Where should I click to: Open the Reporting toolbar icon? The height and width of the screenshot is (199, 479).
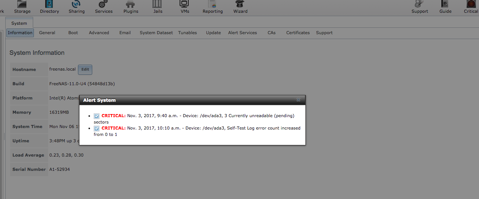[213, 7]
